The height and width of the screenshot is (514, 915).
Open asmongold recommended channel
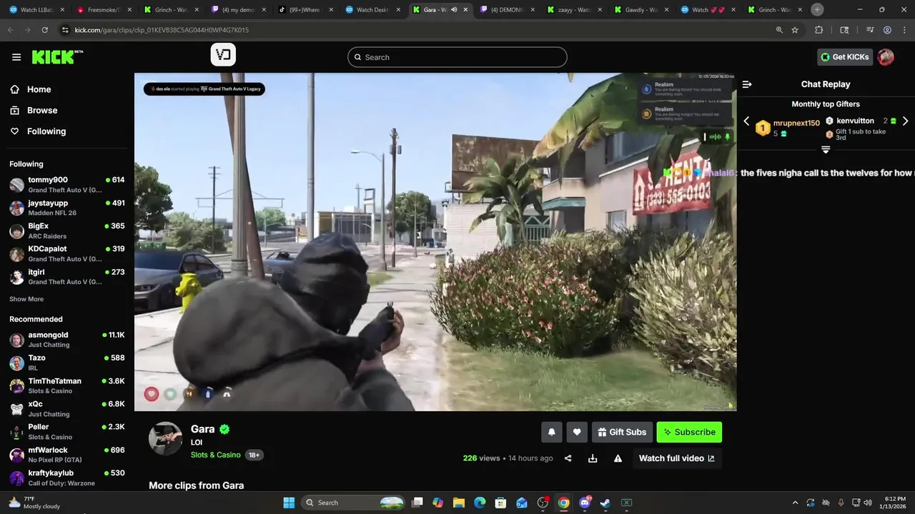[x=67, y=340]
